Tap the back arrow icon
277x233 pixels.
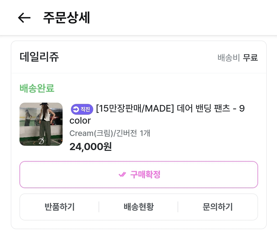(x=24, y=18)
